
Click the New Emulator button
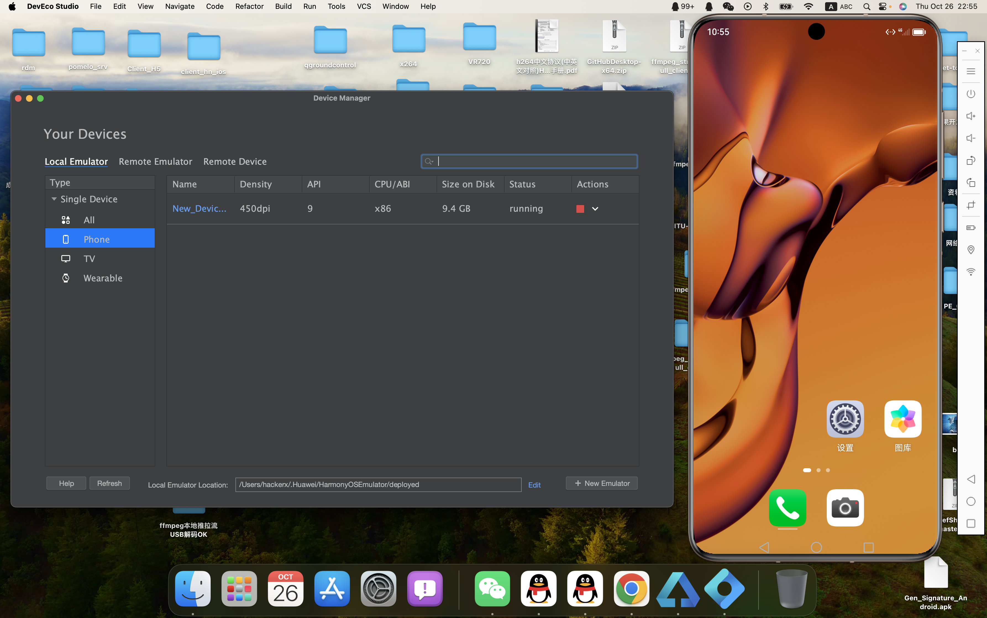click(x=601, y=483)
